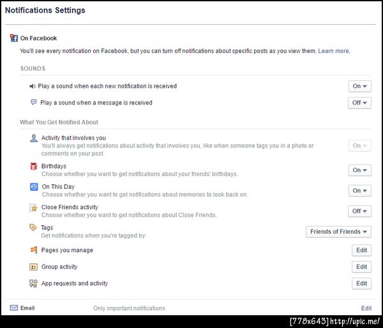Expand the Close Friends activity Off dropdown
383x328 pixels.
pos(359,211)
